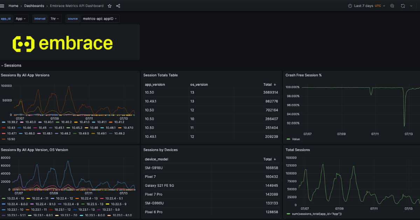The image size is (420, 220).
Task: Open Crash Free Session % panel title
Action: tap(303, 75)
